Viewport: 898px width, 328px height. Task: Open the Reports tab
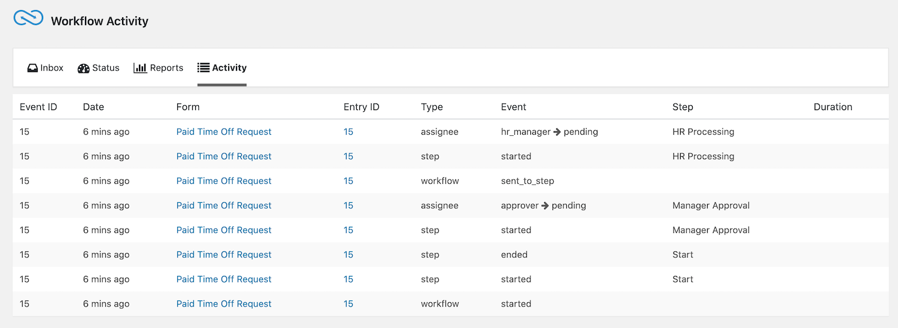159,68
